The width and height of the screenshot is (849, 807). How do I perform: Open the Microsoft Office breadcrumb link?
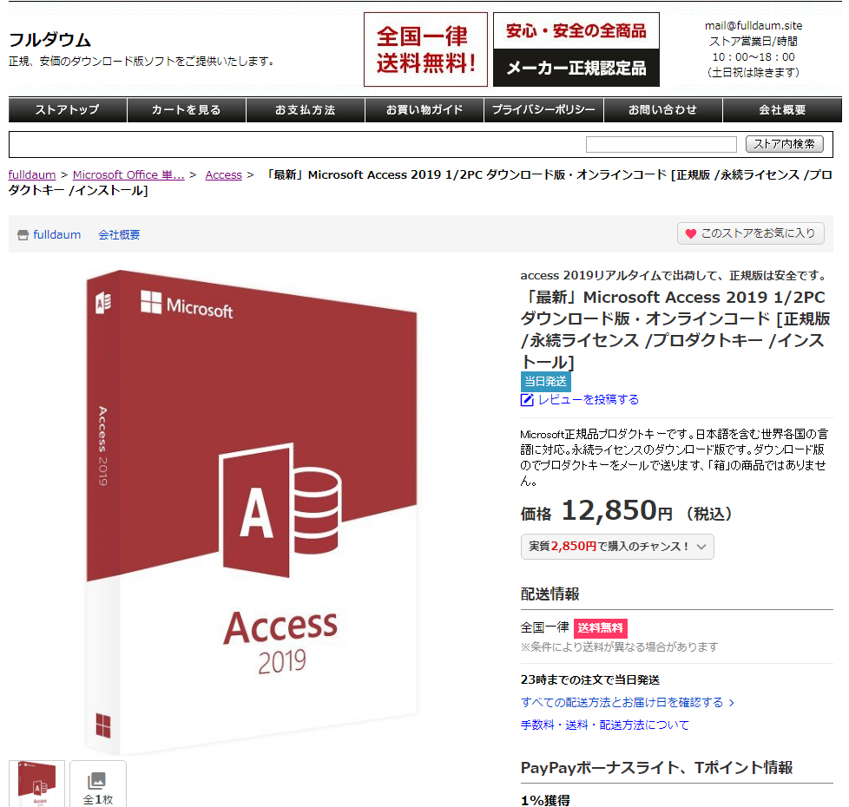(x=128, y=174)
